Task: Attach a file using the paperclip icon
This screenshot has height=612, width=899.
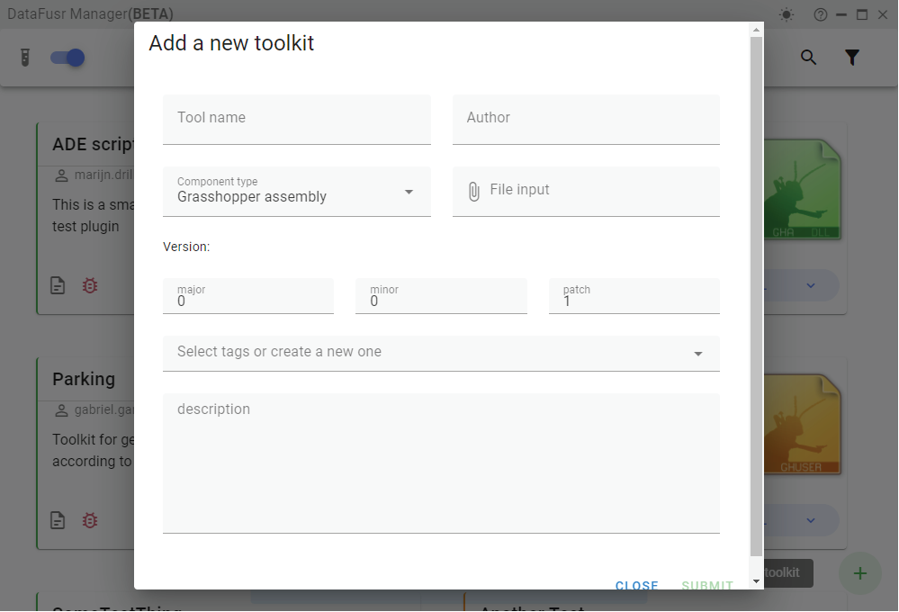Action: [473, 191]
